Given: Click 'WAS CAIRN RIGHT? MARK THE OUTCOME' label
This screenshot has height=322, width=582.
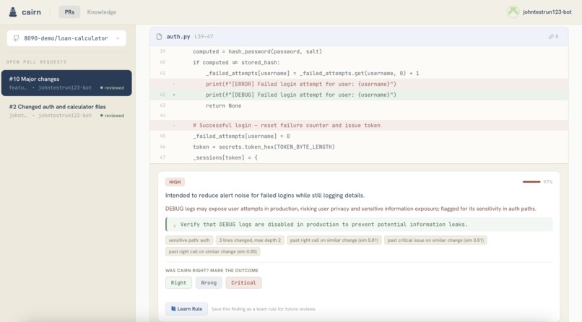Looking at the screenshot, I should pyautogui.click(x=212, y=271).
